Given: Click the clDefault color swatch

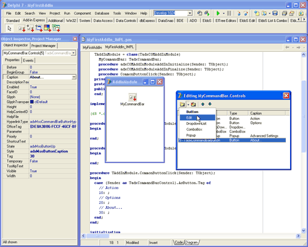Looking at the screenshot, I should tap(32, 102).
